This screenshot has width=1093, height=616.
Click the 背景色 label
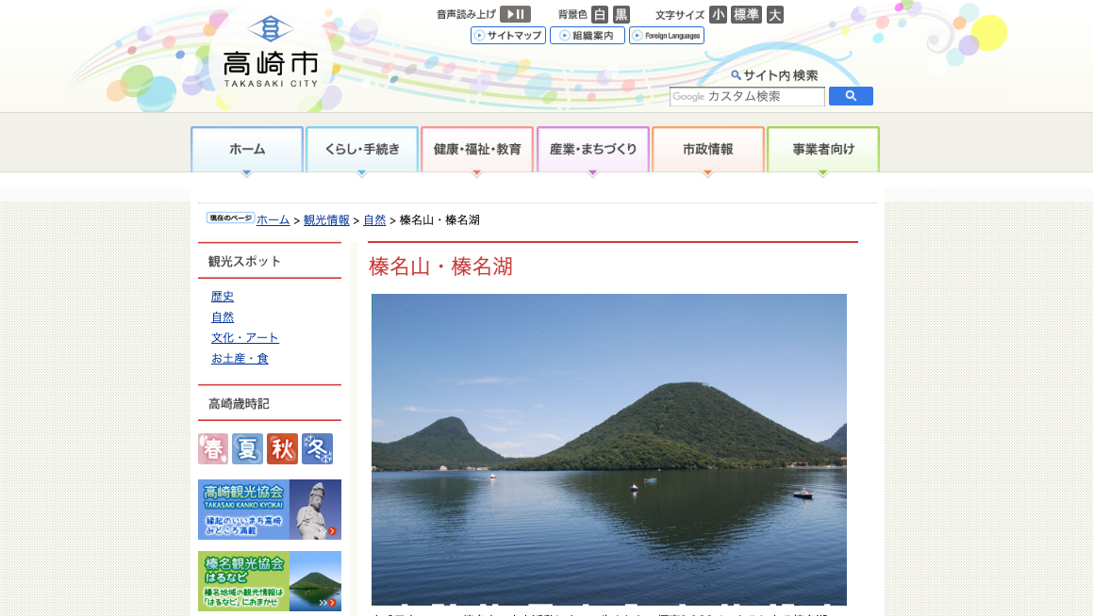tap(572, 14)
